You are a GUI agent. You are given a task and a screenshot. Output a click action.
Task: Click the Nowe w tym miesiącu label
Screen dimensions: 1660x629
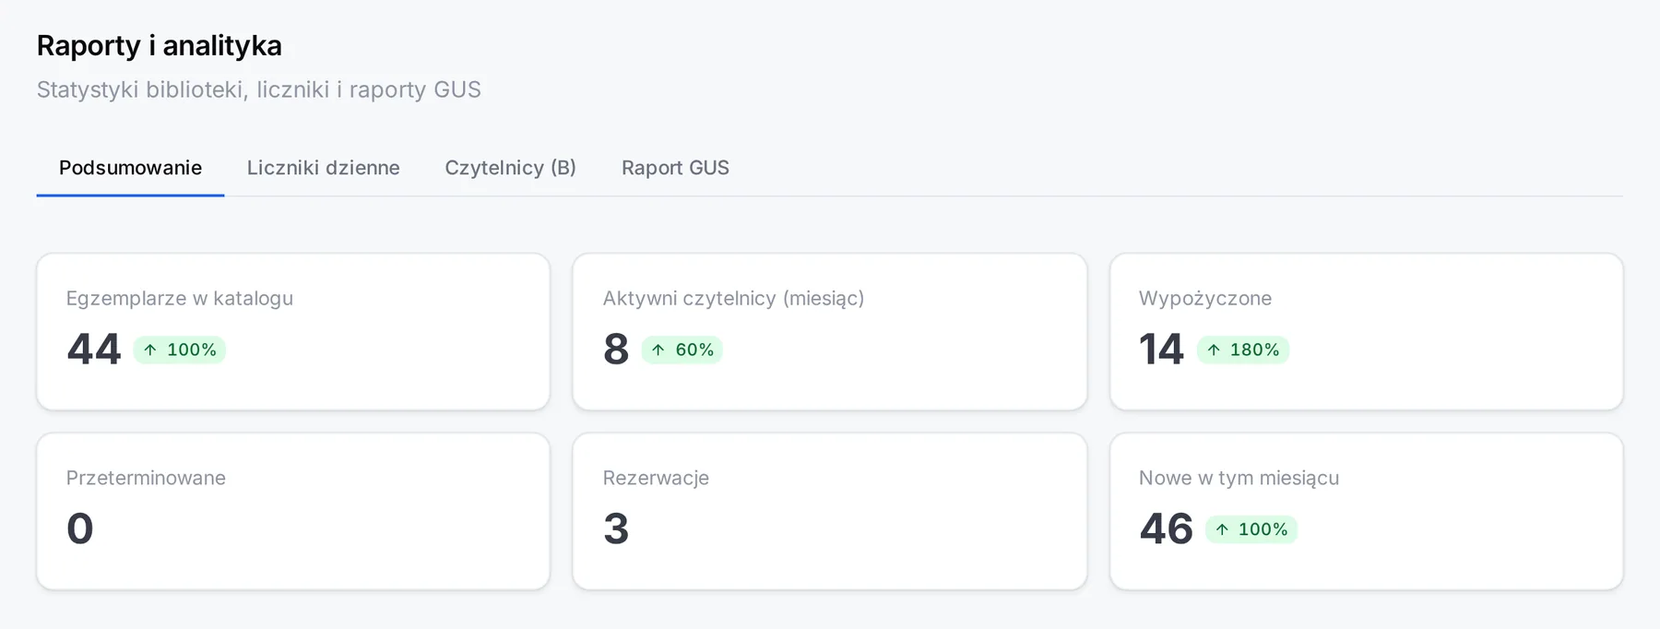[x=1239, y=478]
